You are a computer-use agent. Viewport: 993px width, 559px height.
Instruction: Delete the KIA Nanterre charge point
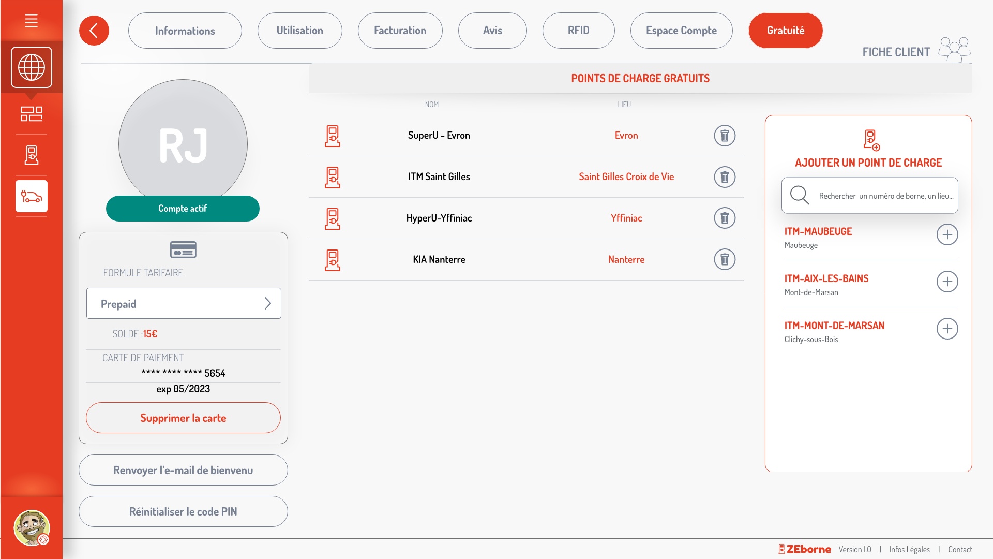[725, 259]
